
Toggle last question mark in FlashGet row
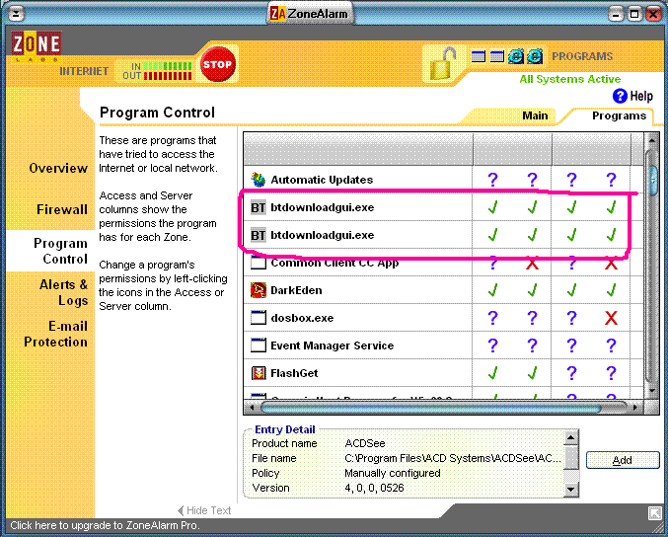(x=611, y=373)
